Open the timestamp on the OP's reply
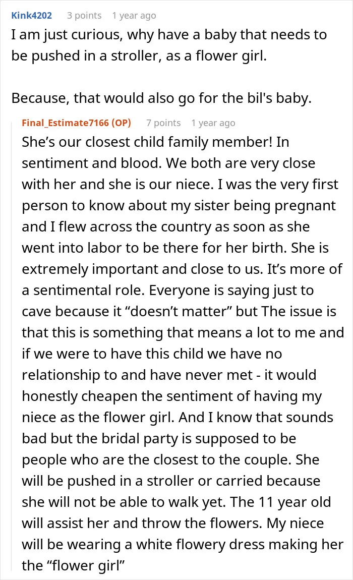Image resolution: width=353 pixels, height=580 pixels. coord(213,123)
